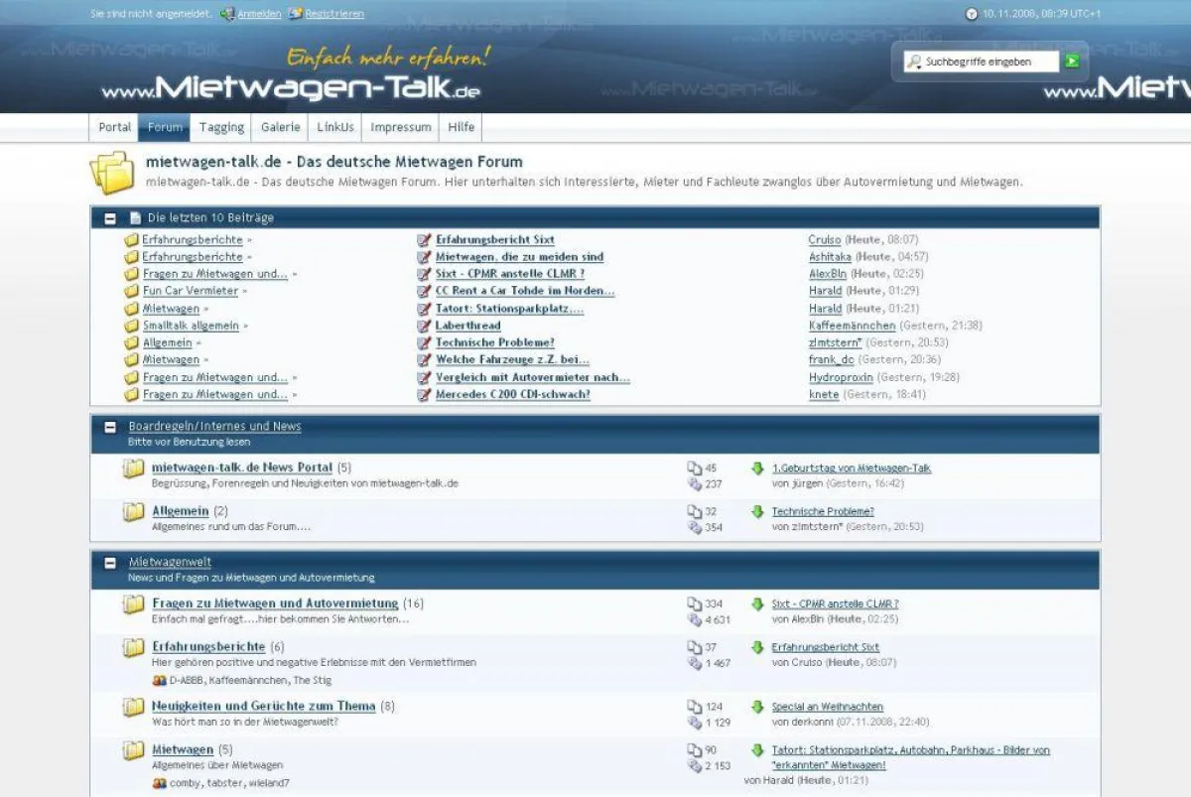Viewport: 1191px width, 797px height.
Task: Click green arrow next to Technische Probleme? post
Action: [757, 512]
